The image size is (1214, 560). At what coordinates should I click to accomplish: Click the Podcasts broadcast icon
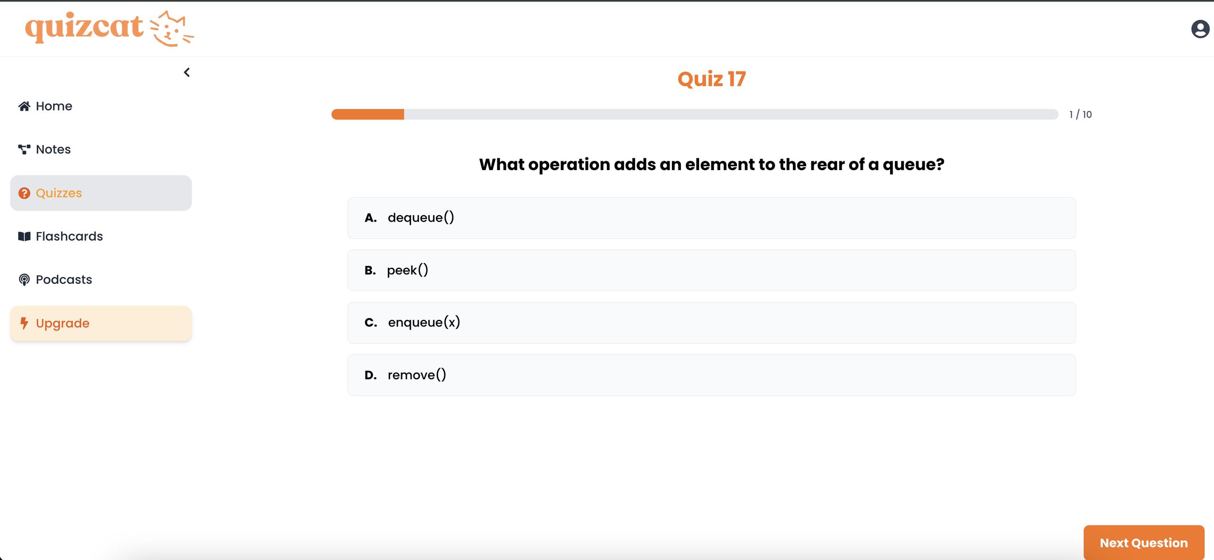[24, 280]
